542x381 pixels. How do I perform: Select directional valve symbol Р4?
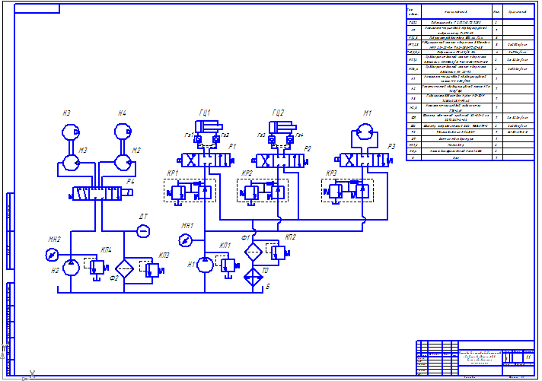pos(100,193)
